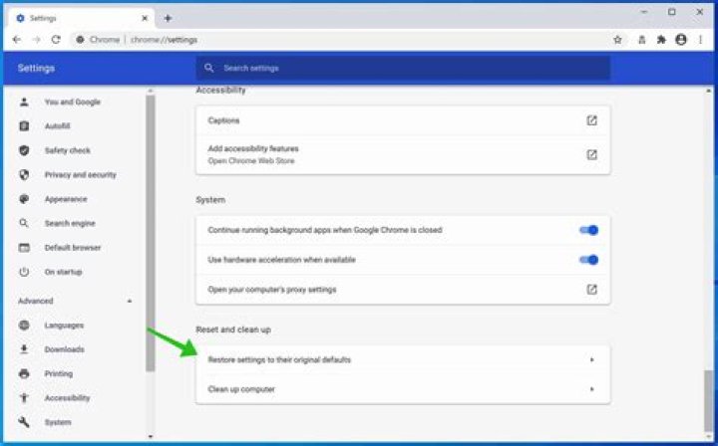Open the Extensions puzzle icon
718x446 pixels.
click(661, 40)
